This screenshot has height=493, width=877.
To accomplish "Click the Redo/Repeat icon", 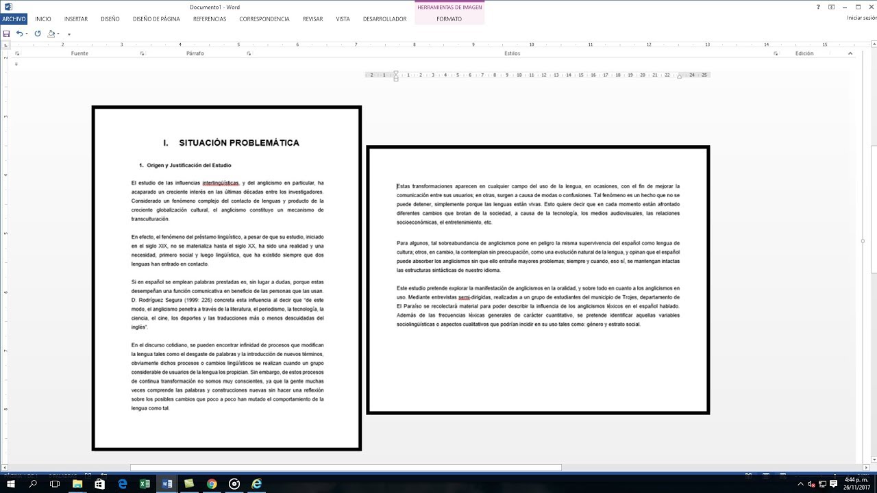I will [38, 34].
